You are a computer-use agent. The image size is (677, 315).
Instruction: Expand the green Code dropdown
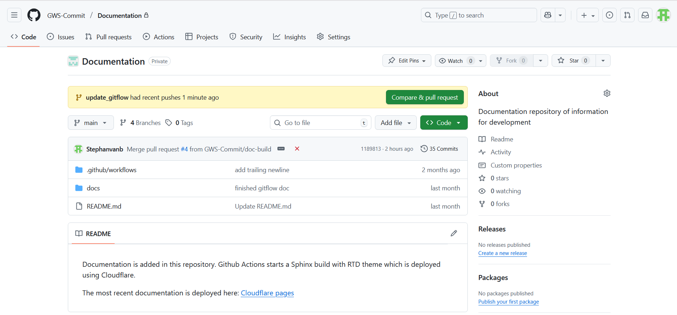tap(443, 122)
